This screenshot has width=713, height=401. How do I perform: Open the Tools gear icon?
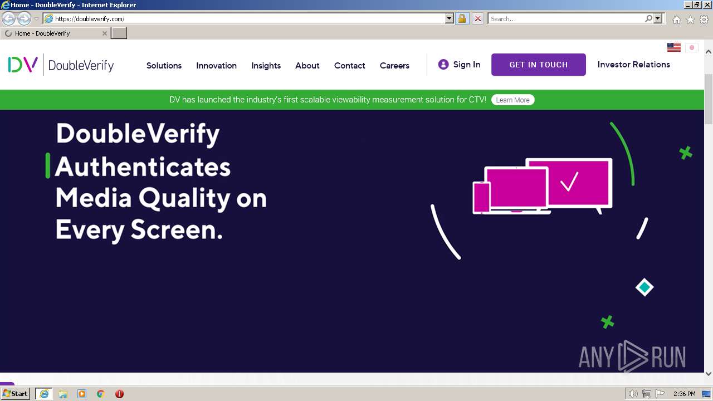[x=704, y=19]
